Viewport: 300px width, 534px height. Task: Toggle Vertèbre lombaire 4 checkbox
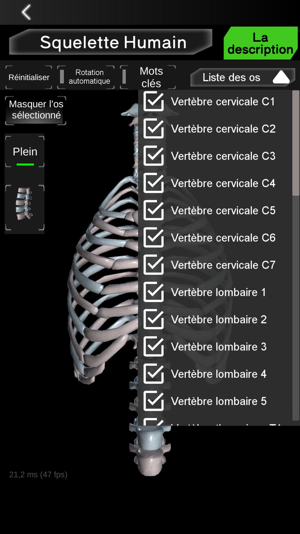pos(154,374)
